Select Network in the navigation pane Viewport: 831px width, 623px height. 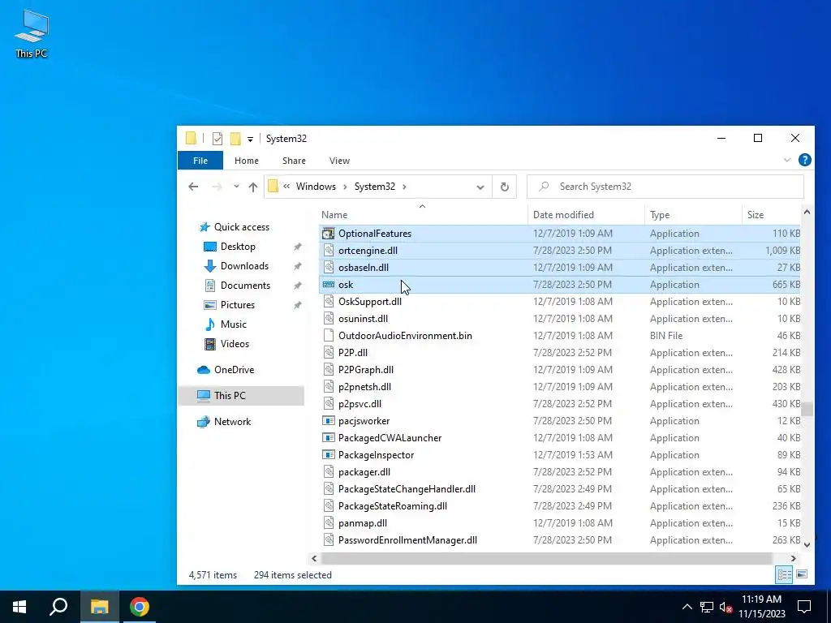(x=232, y=422)
